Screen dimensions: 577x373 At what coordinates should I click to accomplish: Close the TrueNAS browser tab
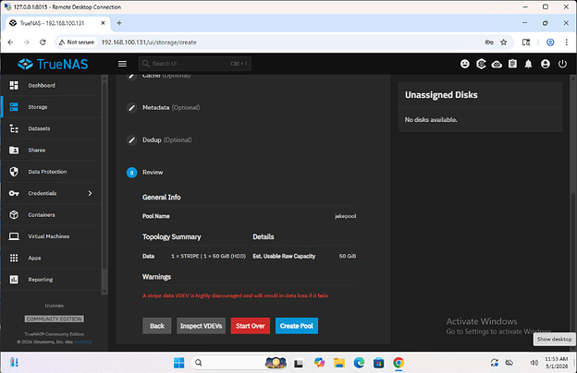[103, 23]
